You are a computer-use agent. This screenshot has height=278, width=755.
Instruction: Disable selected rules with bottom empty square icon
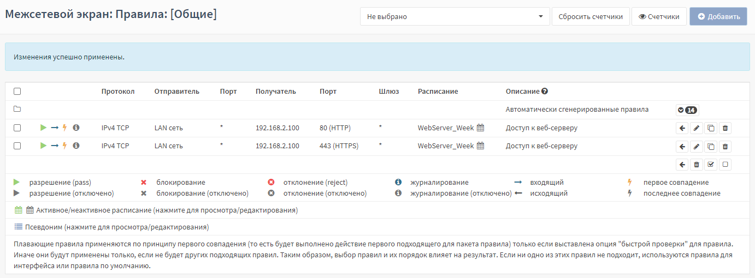tap(725, 164)
